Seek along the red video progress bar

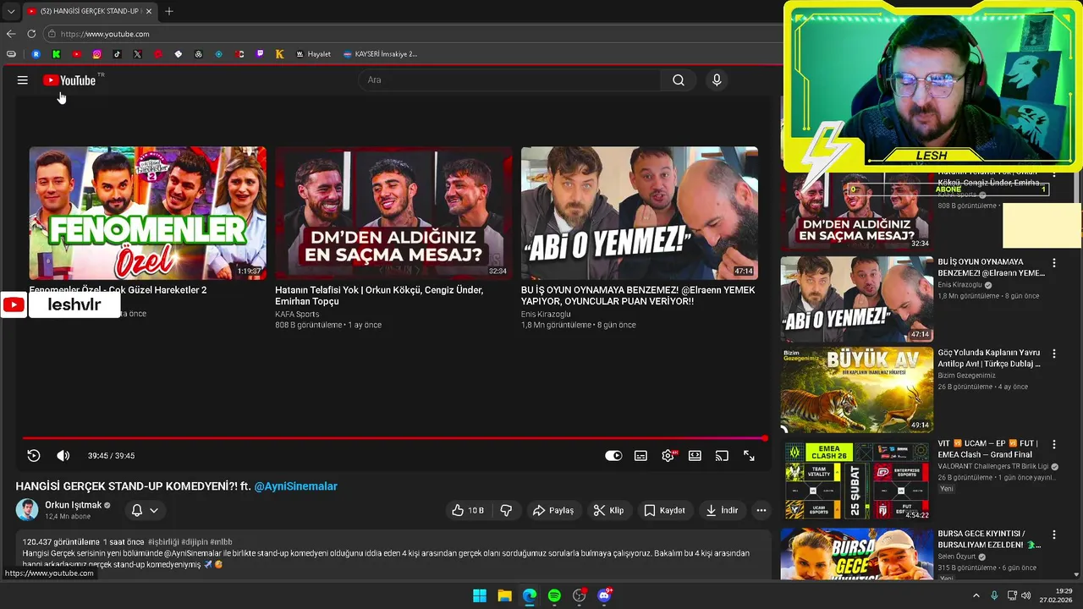393,438
